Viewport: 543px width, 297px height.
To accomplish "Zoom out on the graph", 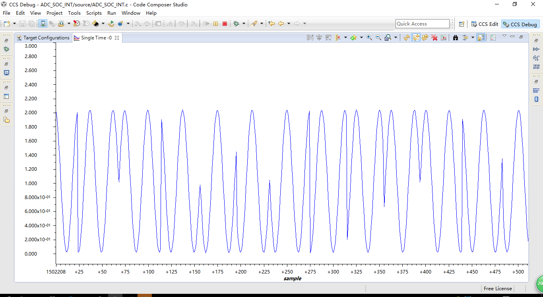I will (378, 37).
